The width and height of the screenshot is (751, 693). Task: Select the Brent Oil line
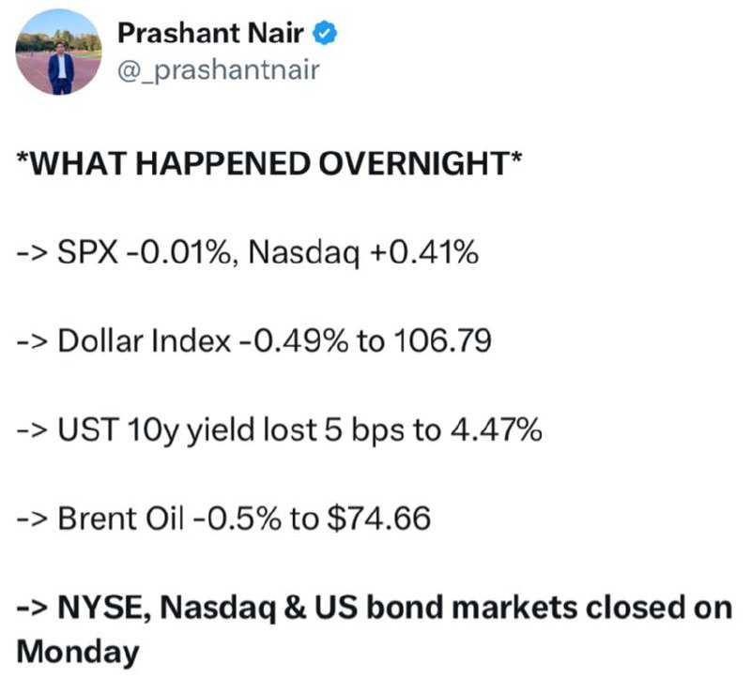[x=223, y=519]
